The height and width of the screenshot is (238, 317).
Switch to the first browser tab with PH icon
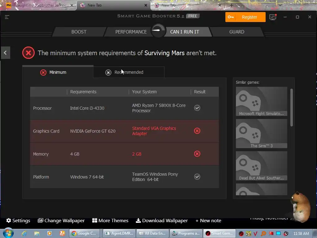point(38,5)
